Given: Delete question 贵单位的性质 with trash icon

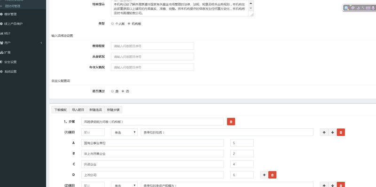Looking at the screenshot, I should point(341,132).
